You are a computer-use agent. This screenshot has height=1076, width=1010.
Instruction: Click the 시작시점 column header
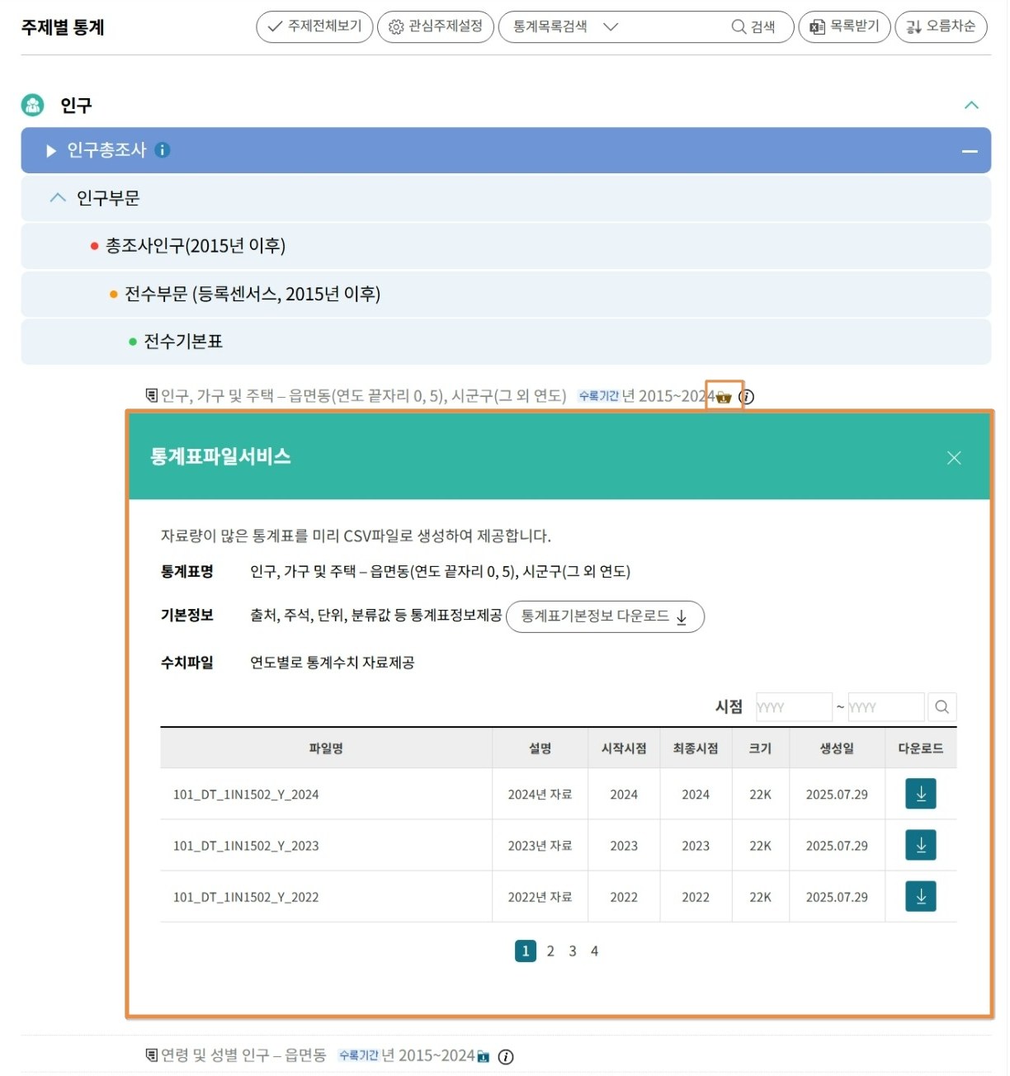coord(624,748)
